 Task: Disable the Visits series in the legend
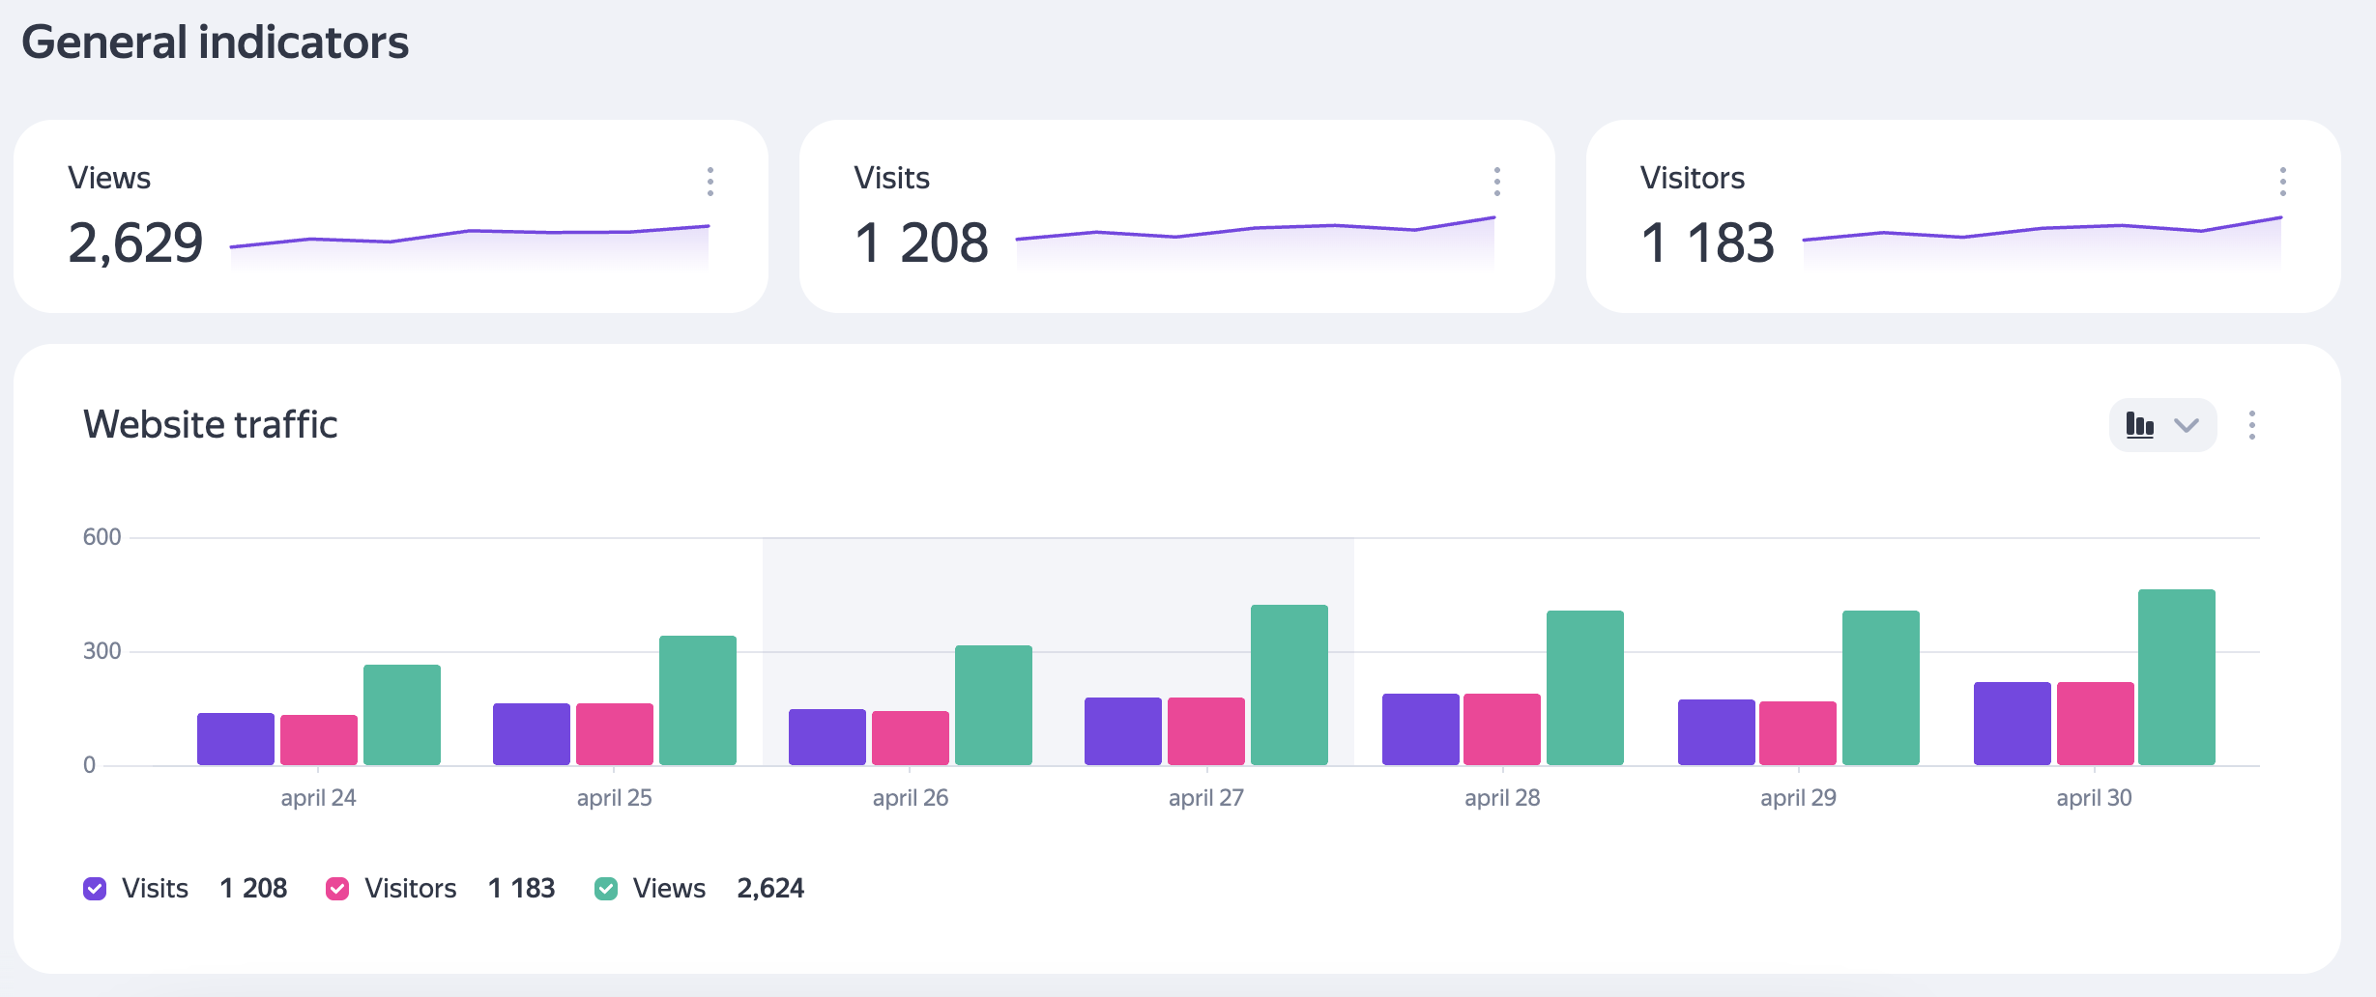pyautogui.click(x=95, y=887)
